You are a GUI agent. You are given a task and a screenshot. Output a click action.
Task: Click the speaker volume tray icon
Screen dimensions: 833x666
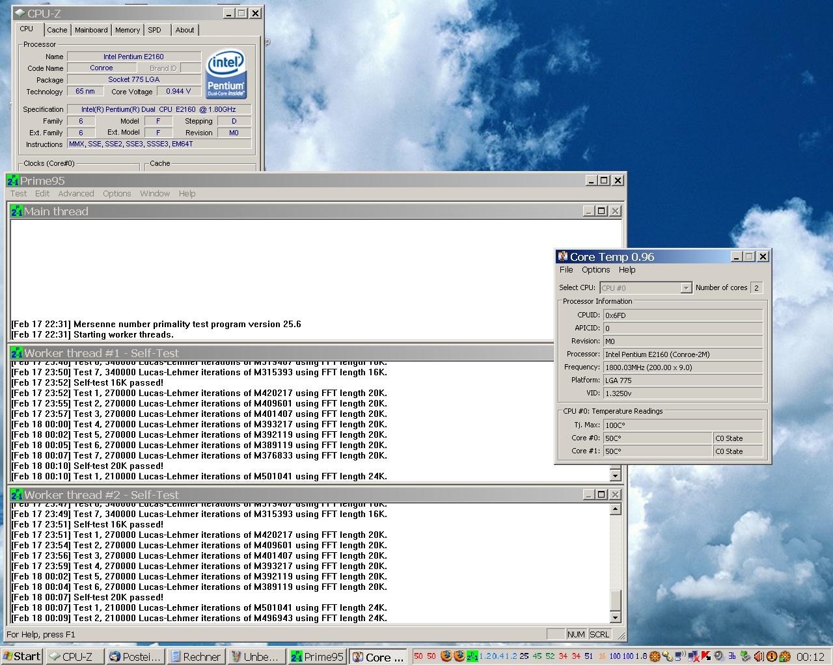(x=758, y=656)
